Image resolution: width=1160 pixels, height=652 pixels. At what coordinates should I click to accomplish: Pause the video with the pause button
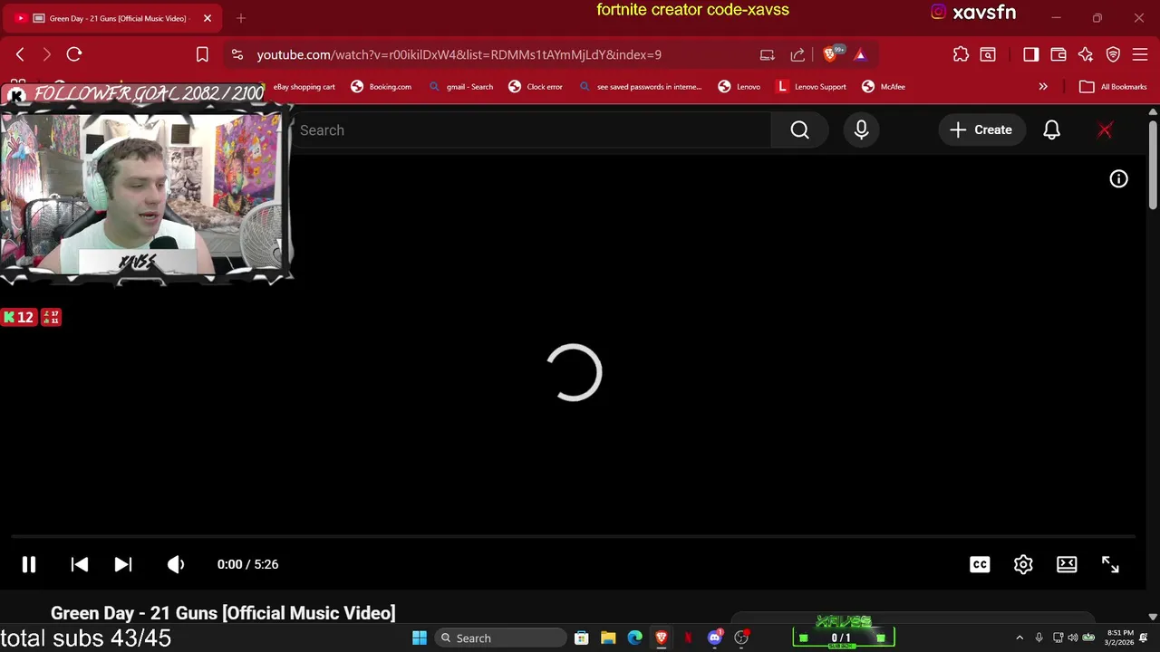pos(29,564)
